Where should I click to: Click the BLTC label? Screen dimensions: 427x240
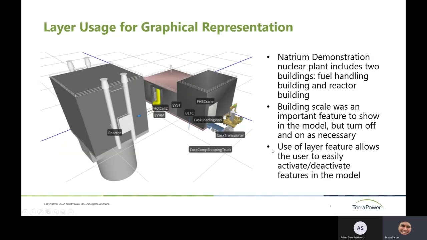(189, 113)
